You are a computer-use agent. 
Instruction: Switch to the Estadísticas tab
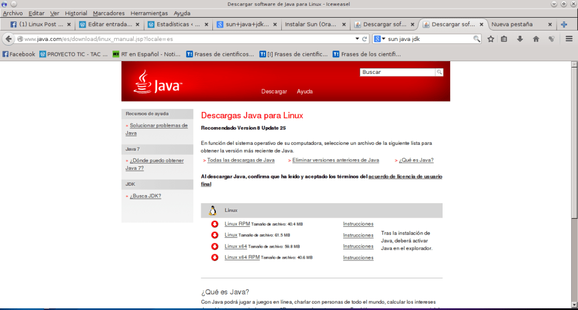pyautogui.click(x=177, y=25)
